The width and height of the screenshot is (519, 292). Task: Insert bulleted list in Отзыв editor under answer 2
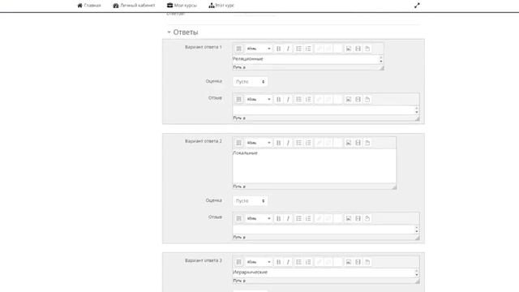(299, 218)
